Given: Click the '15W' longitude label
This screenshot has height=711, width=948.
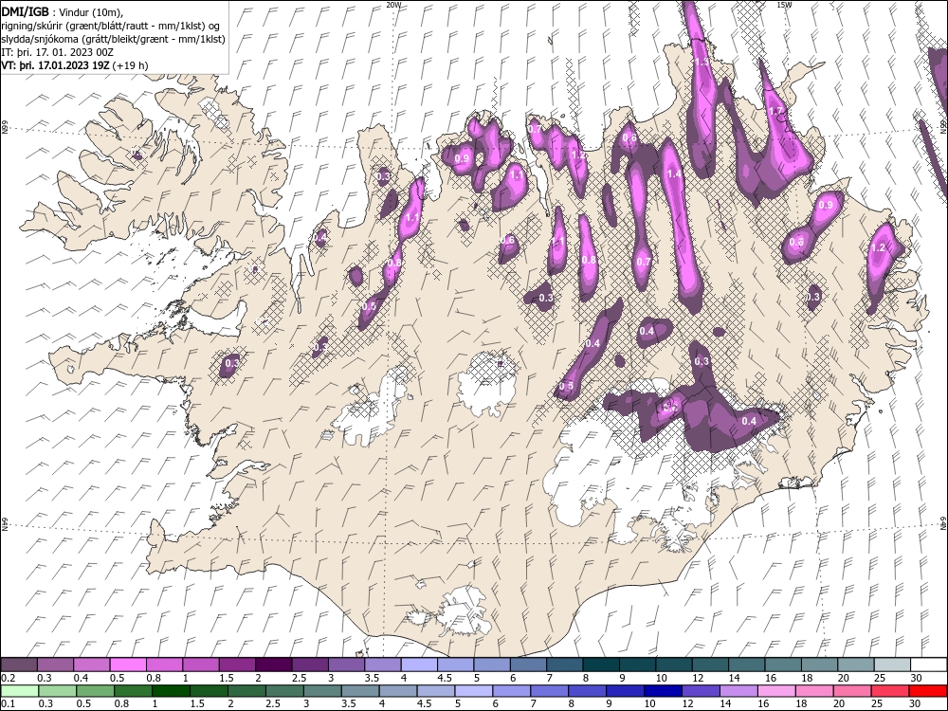Looking at the screenshot, I should (784, 4).
